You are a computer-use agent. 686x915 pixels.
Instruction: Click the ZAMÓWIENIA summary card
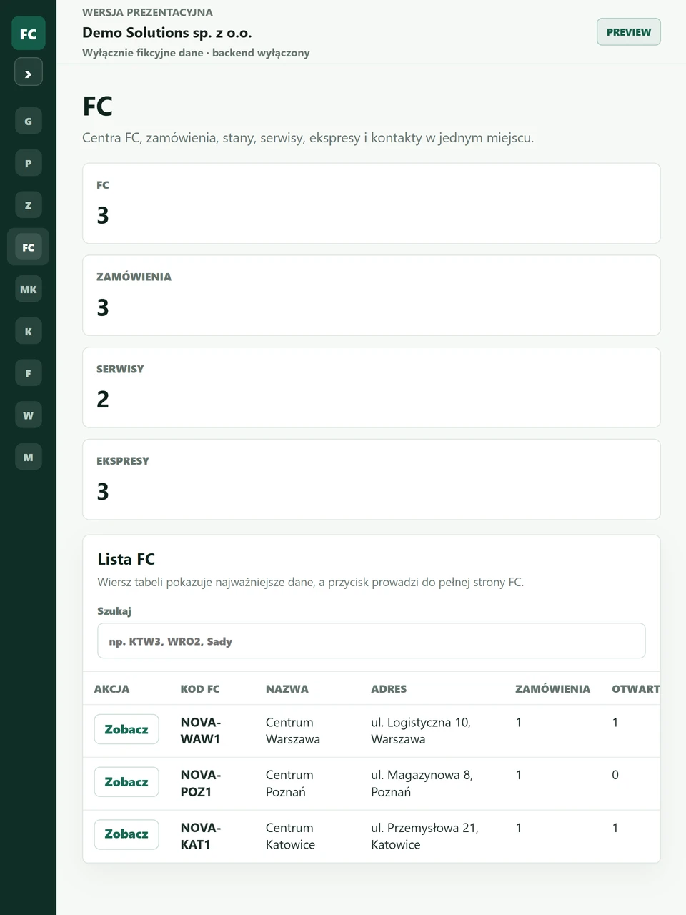click(372, 295)
